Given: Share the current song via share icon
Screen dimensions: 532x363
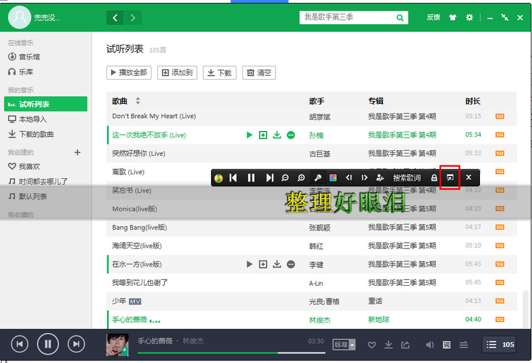Looking at the screenshot, I should pos(406,344).
